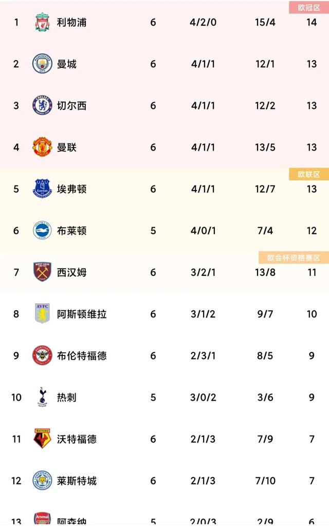Viewport: 329px width, 527px height.
Task: Tap the 欧冠区 zone label
Action: pos(308,7)
